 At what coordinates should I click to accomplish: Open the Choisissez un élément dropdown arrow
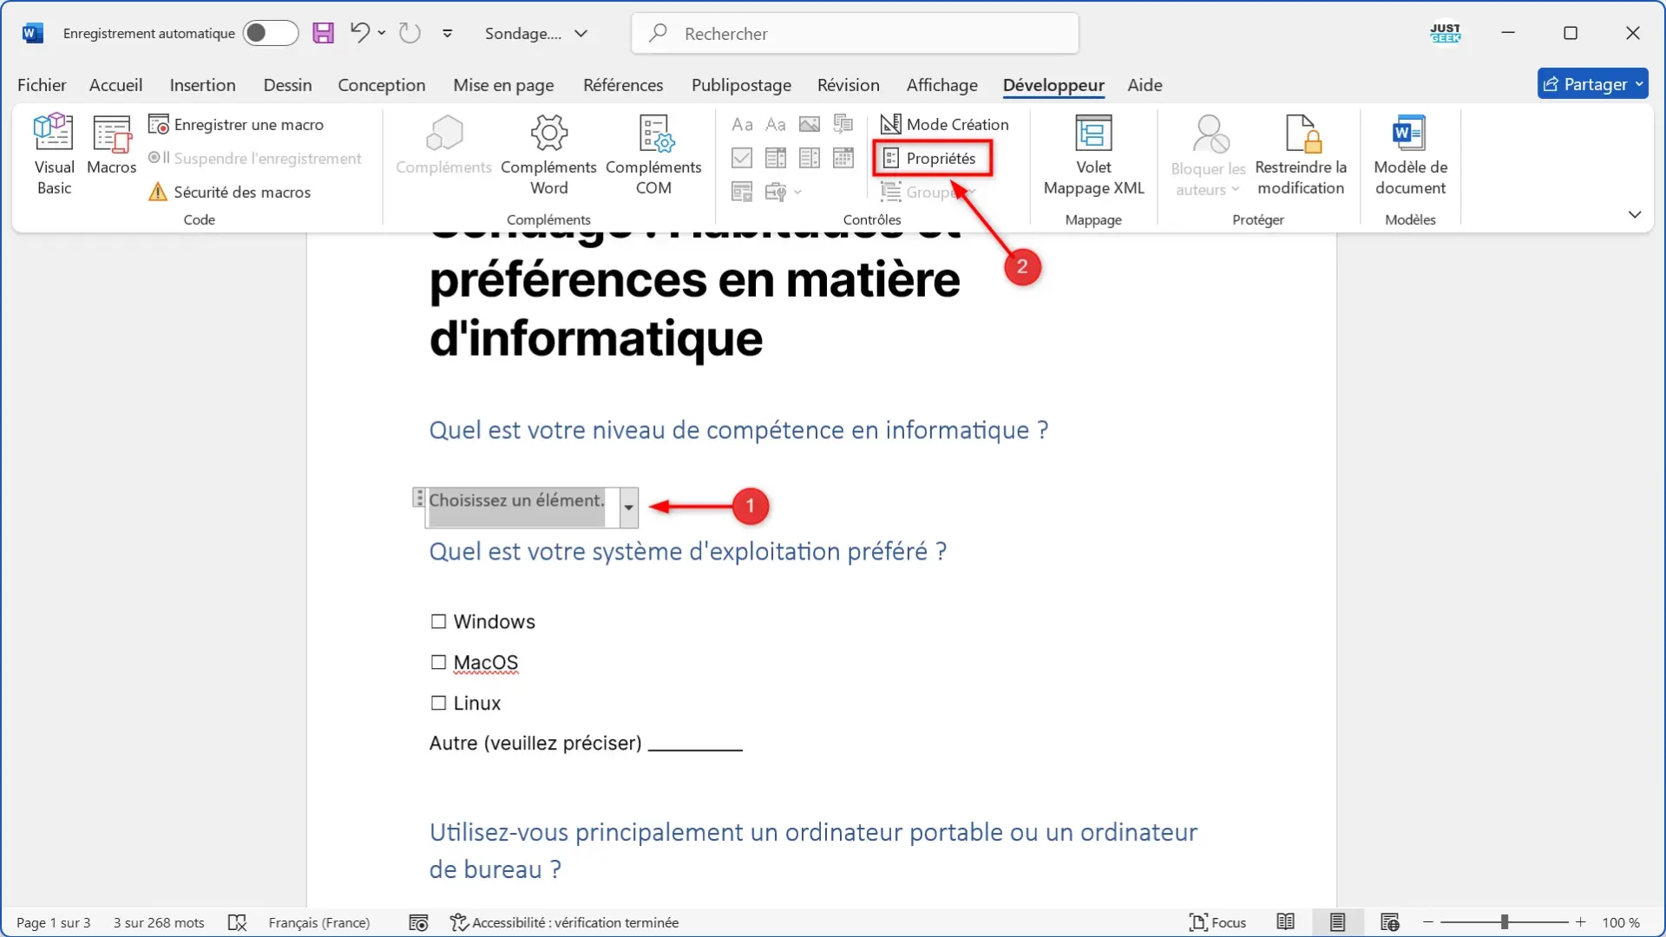pos(628,508)
